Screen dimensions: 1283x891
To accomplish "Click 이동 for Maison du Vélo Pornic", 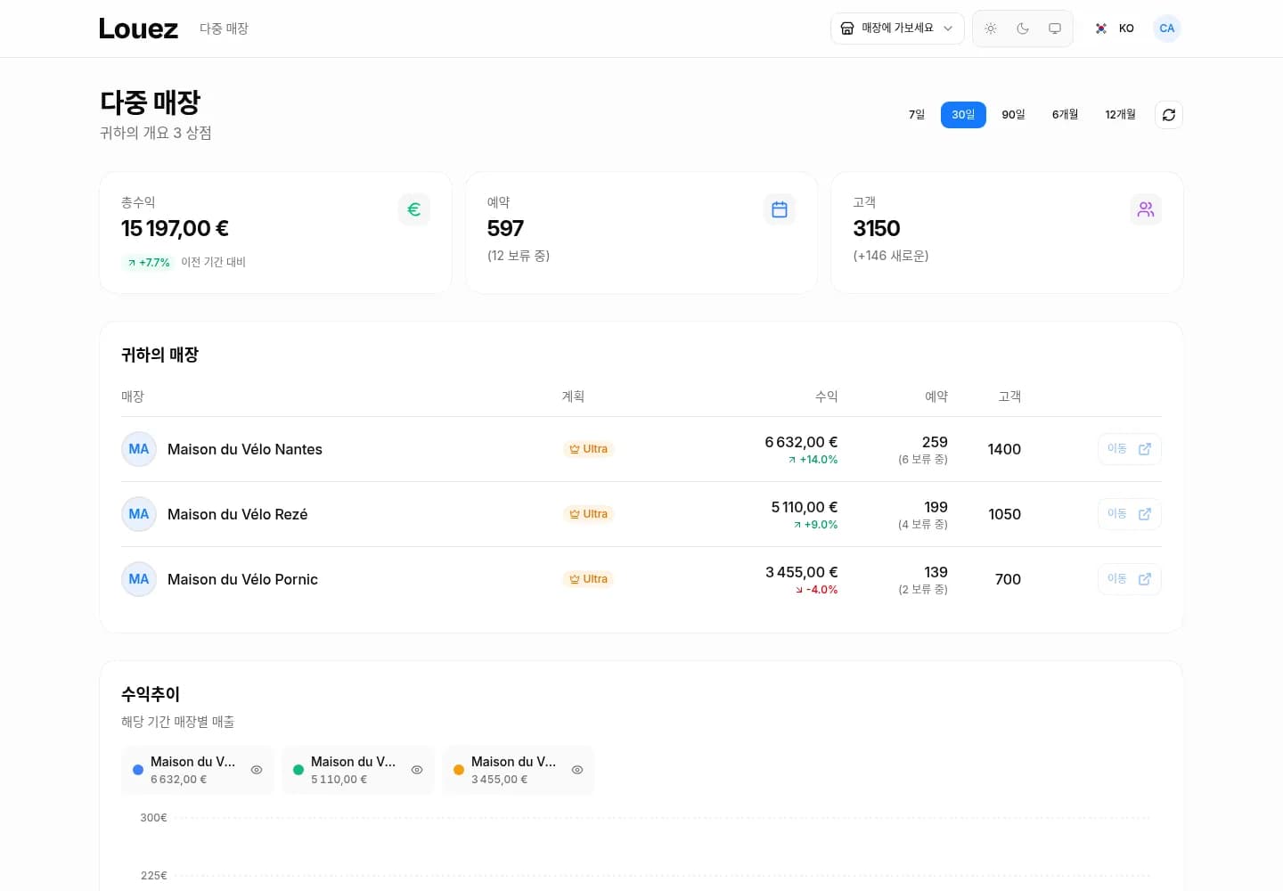I will pos(1130,579).
